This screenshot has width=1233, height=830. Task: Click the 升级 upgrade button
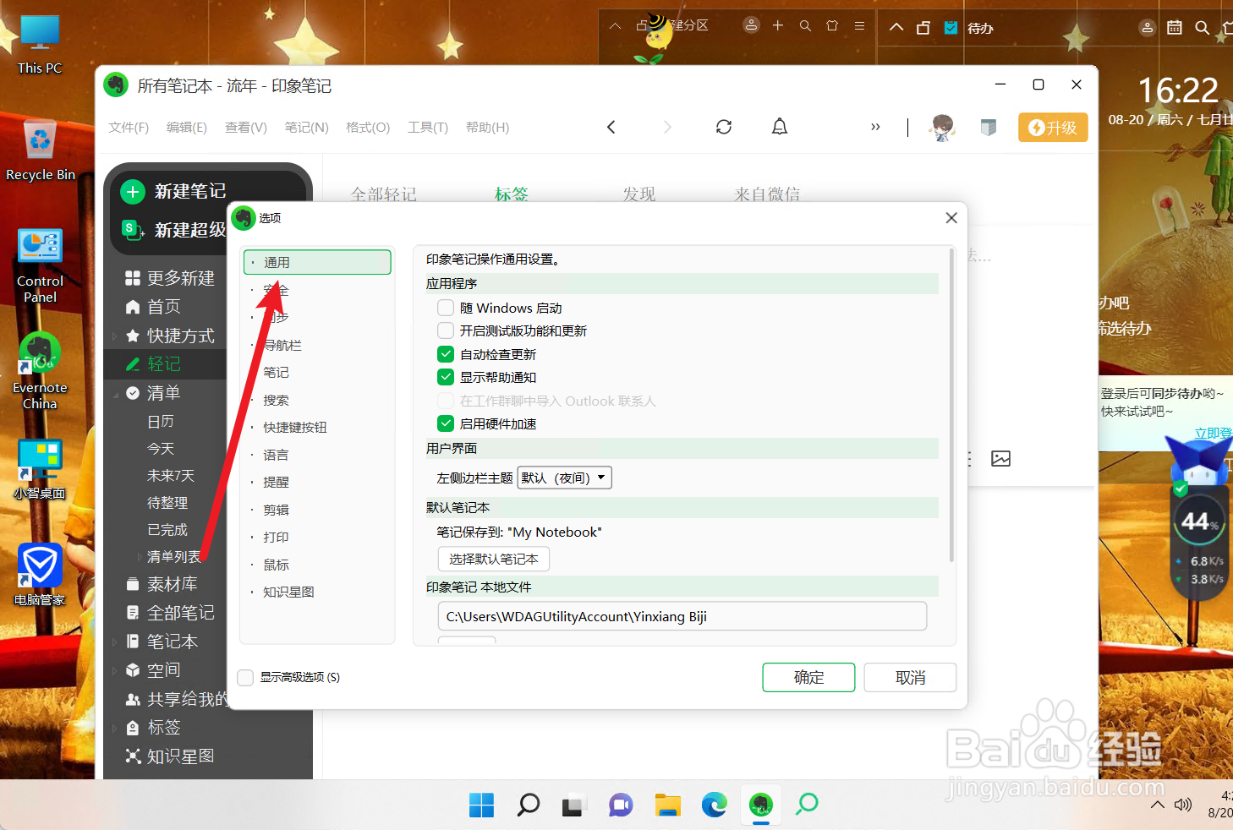pos(1053,127)
